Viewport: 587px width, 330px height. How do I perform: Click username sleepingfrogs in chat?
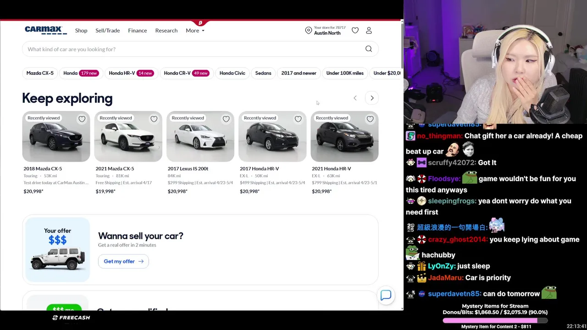452,201
